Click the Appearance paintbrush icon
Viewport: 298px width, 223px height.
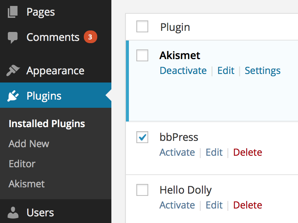point(13,71)
